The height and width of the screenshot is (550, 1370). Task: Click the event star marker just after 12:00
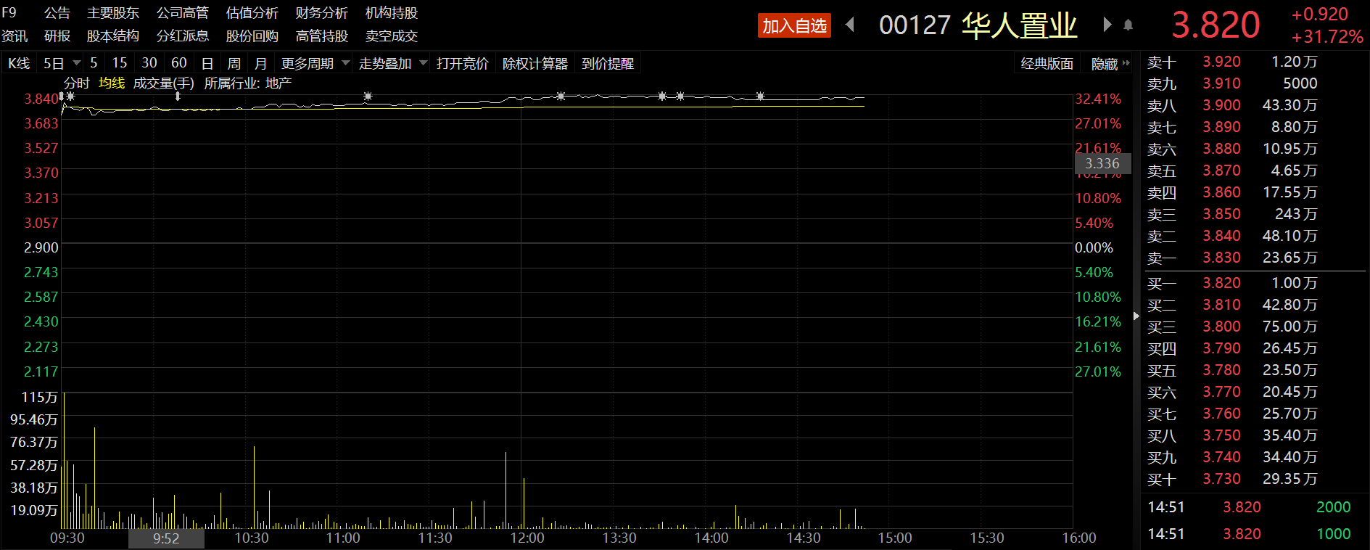pos(561,96)
